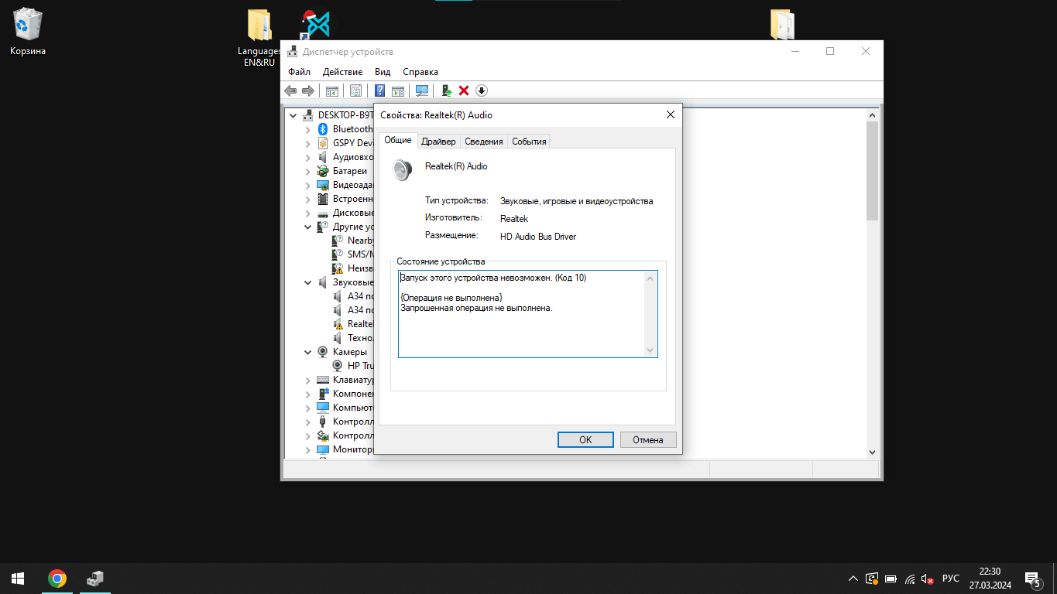Click the HD Audio Bus Driver text
The image size is (1057, 594).
click(538, 237)
